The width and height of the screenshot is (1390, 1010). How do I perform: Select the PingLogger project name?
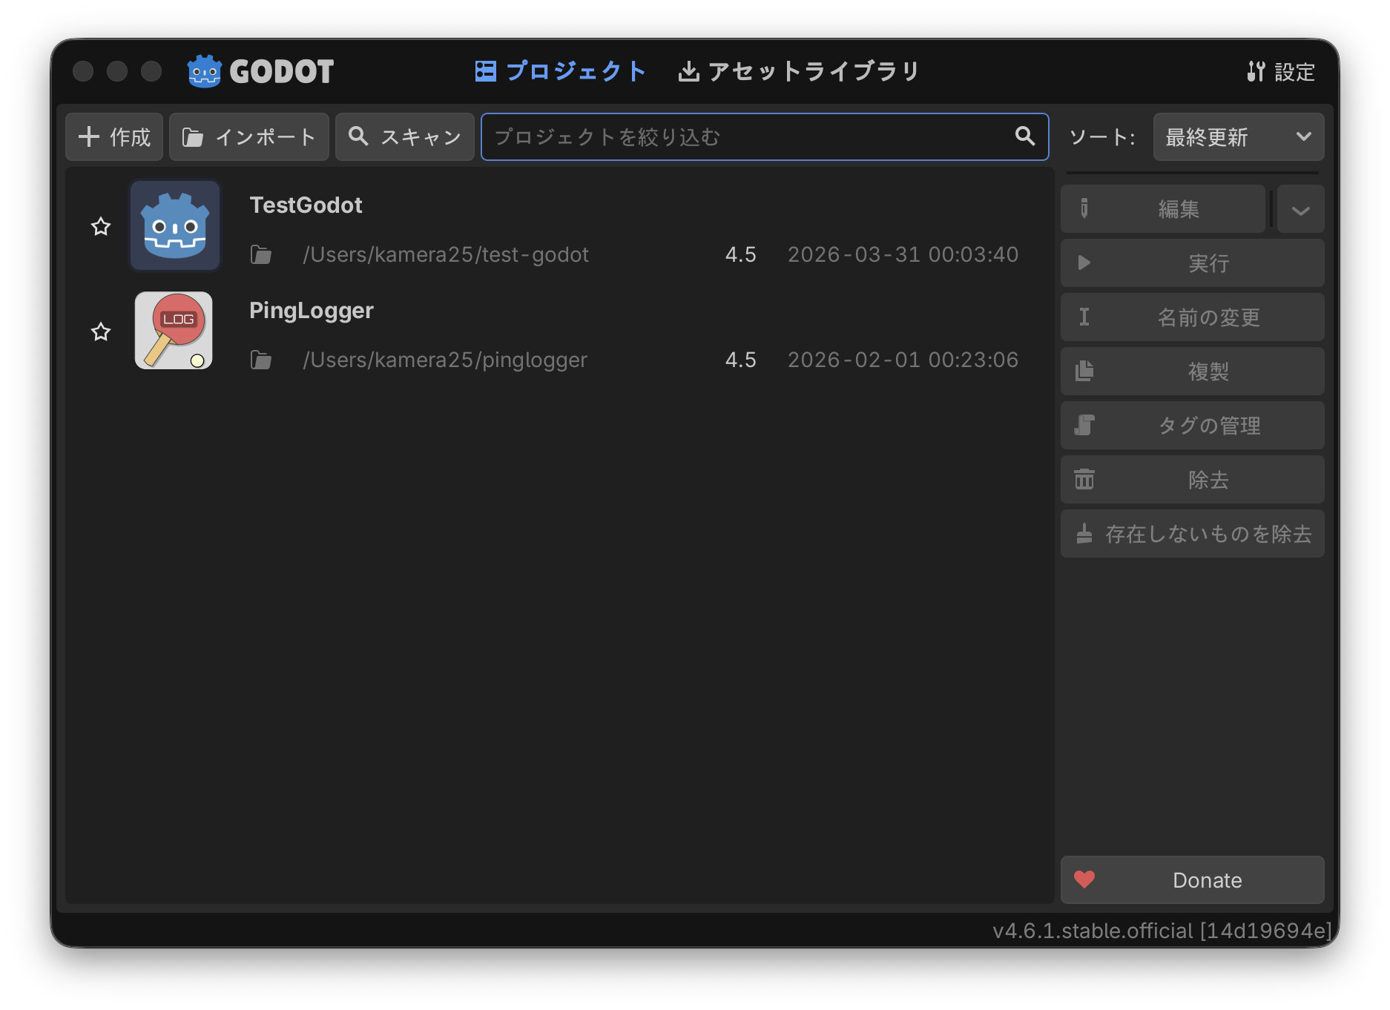[x=312, y=311]
